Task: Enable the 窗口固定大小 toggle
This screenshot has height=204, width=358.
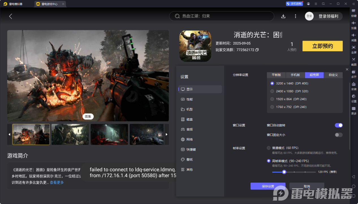Action: (x=338, y=135)
